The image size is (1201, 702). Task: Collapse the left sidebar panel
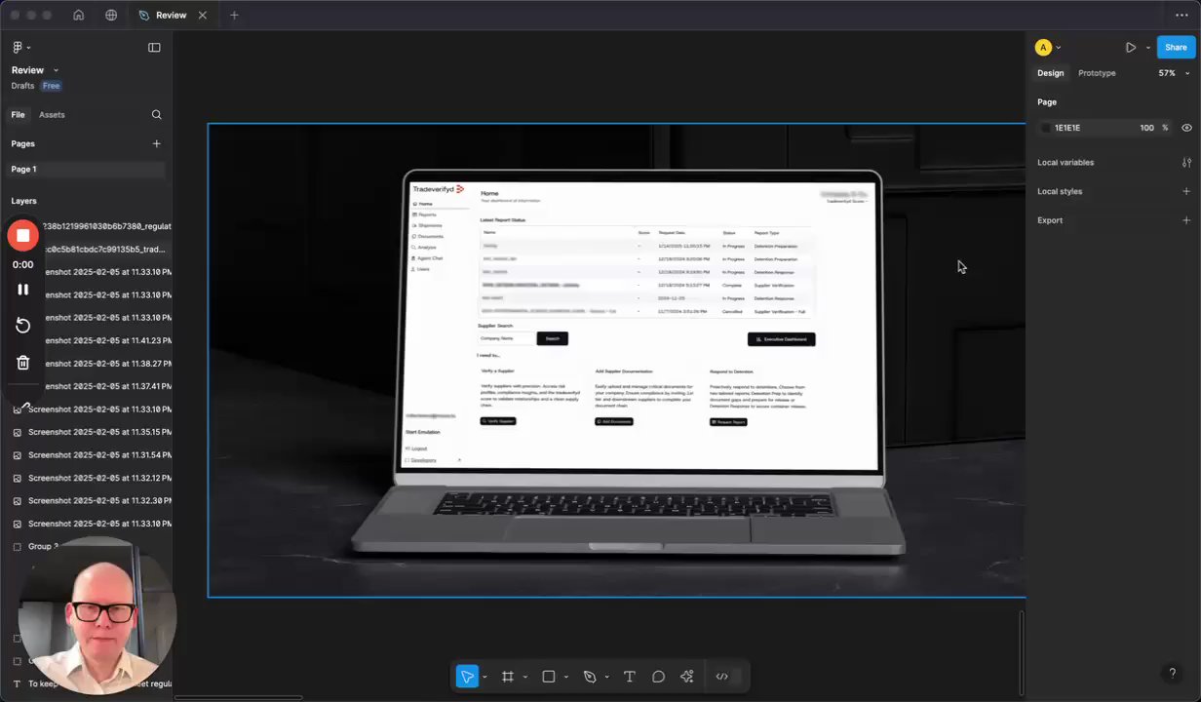tap(154, 47)
